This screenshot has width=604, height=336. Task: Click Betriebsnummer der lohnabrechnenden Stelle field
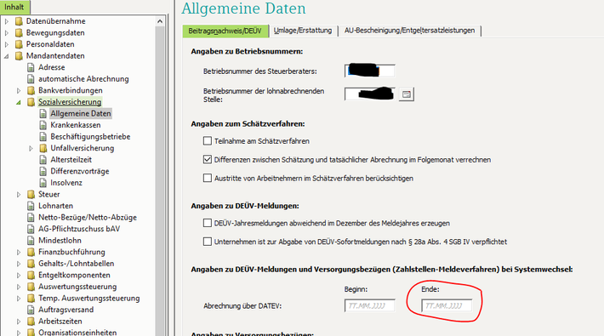click(369, 94)
